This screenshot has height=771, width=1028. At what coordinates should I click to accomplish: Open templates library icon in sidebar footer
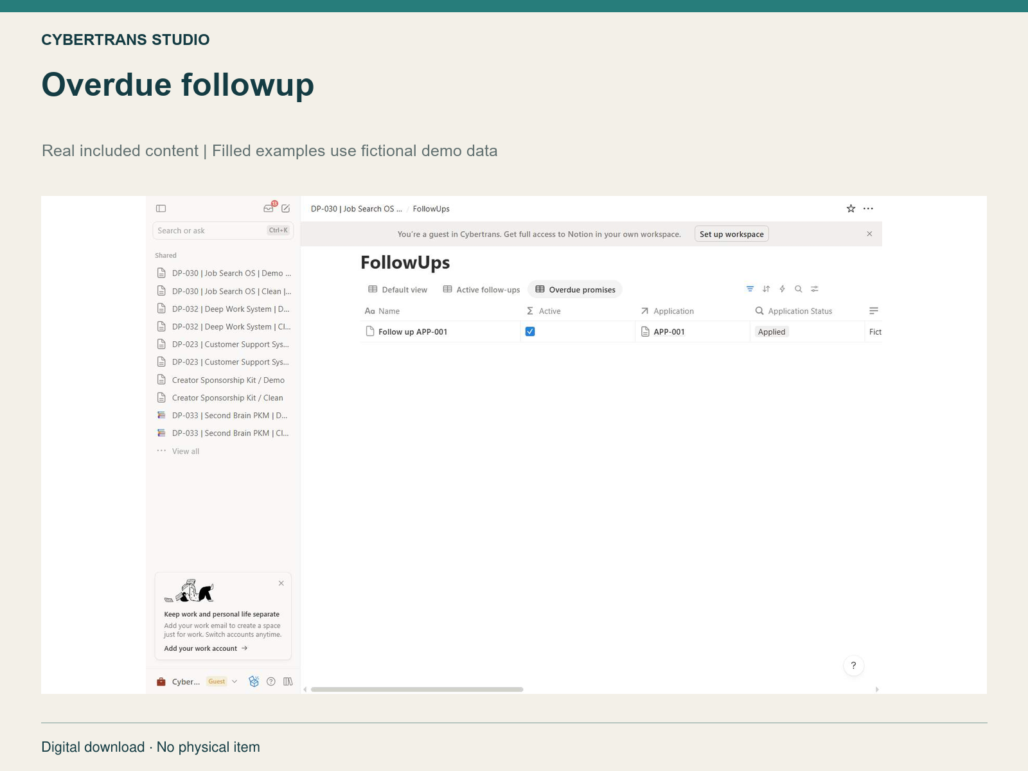tap(288, 682)
